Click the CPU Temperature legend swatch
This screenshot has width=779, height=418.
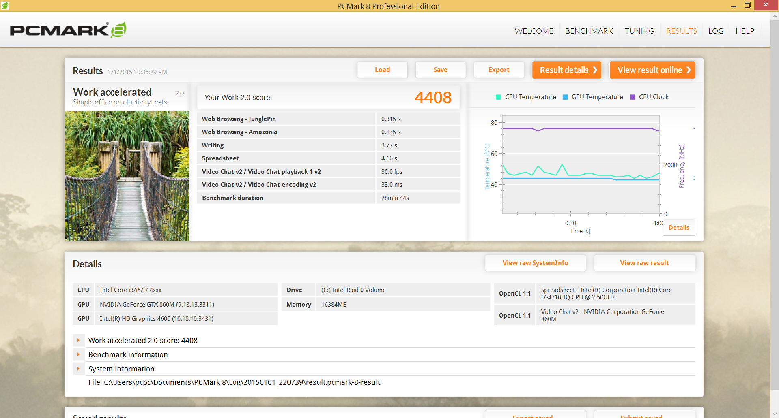(498, 97)
